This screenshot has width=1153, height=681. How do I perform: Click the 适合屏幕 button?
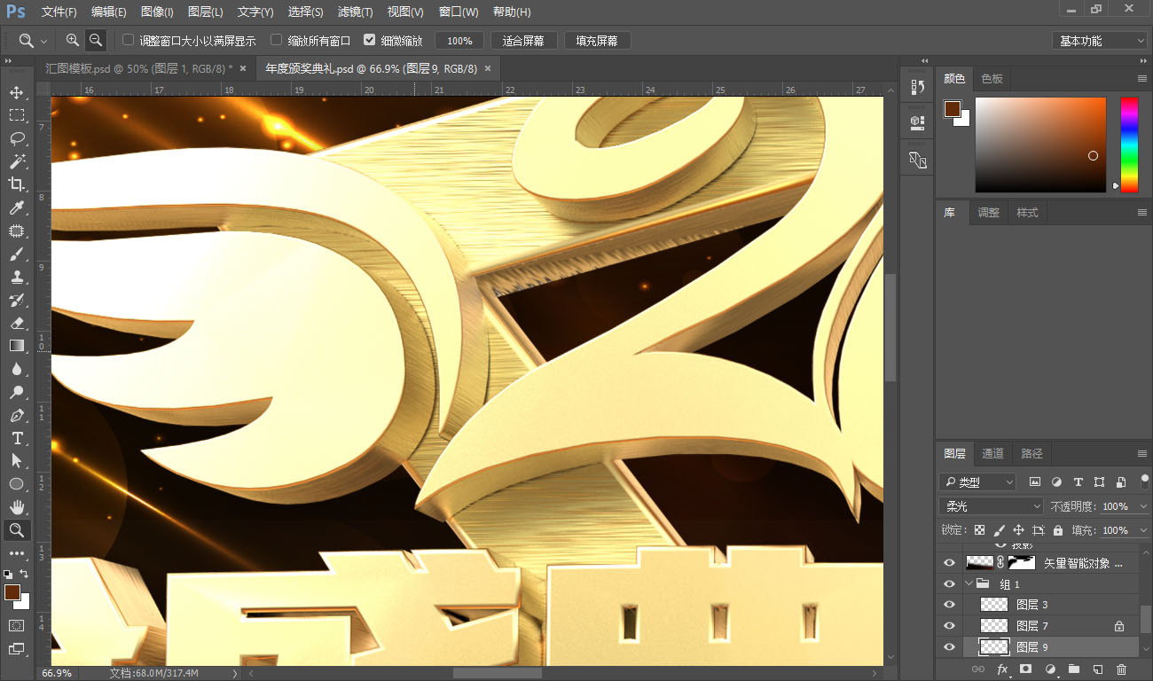(x=523, y=41)
